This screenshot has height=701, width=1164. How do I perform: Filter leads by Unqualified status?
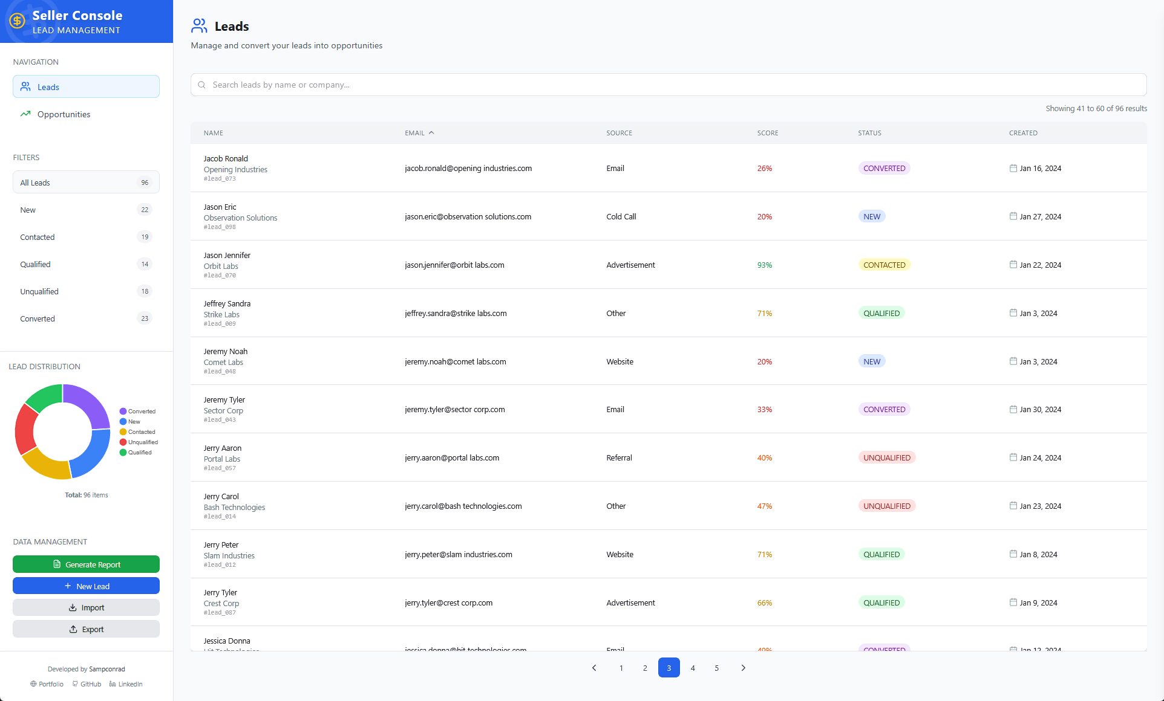86,291
